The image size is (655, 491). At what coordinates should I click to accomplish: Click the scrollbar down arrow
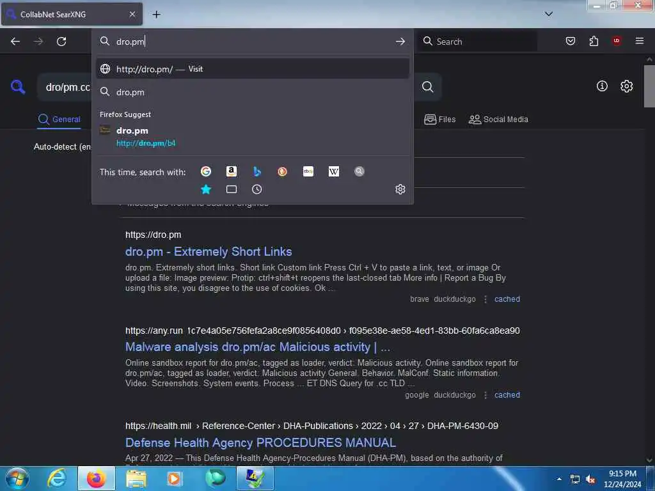coord(650,460)
